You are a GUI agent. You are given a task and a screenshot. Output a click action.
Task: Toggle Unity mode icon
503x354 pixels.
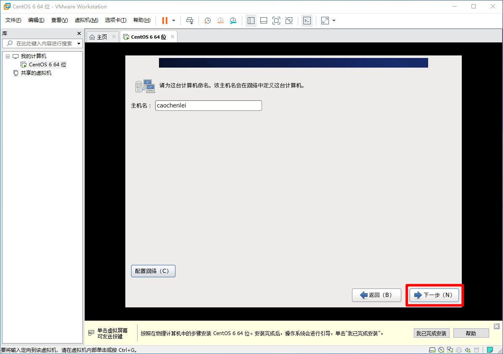tap(289, 21)
